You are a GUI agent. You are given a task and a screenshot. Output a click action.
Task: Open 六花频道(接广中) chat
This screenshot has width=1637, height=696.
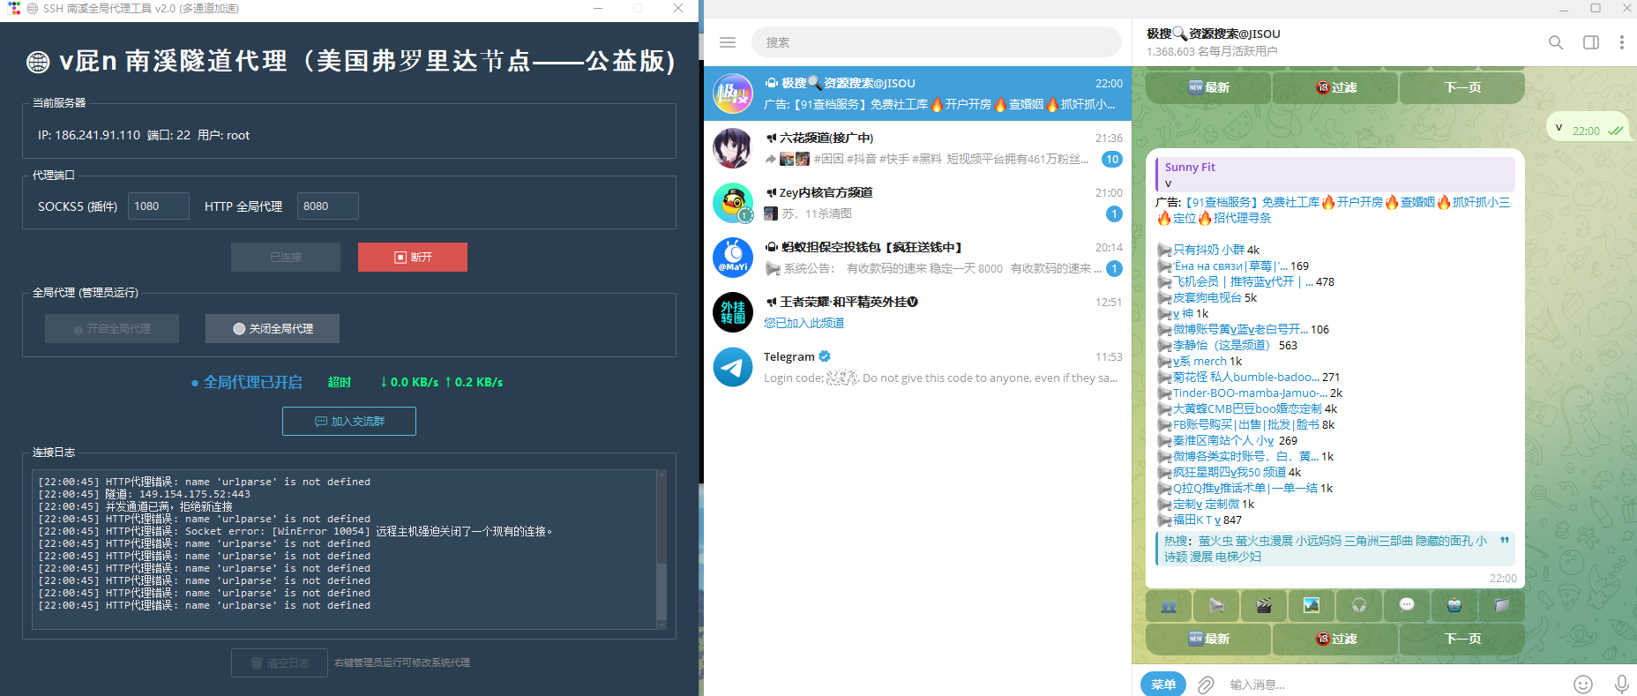(917, 148)
